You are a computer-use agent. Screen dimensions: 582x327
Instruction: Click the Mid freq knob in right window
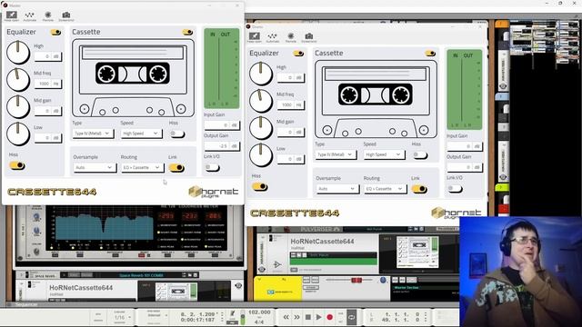pyautogui.click(x=261, y=101)
